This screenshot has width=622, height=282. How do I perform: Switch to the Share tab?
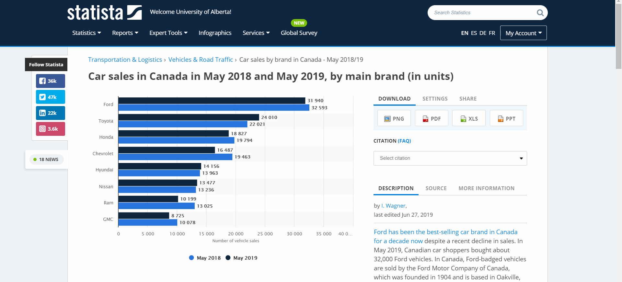[468, 99]
